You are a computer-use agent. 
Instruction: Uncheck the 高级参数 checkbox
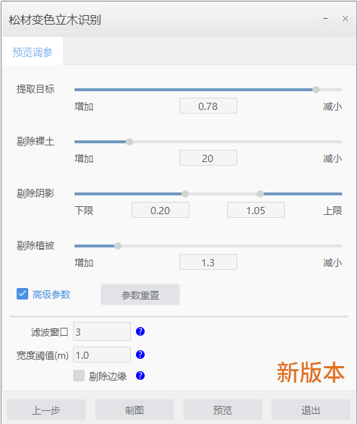click(x=22, y=294)
